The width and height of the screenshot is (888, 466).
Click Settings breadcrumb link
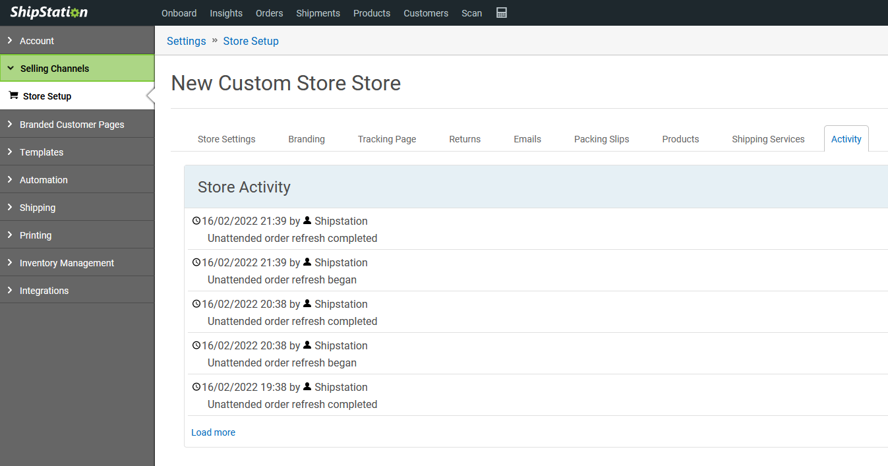186,41
